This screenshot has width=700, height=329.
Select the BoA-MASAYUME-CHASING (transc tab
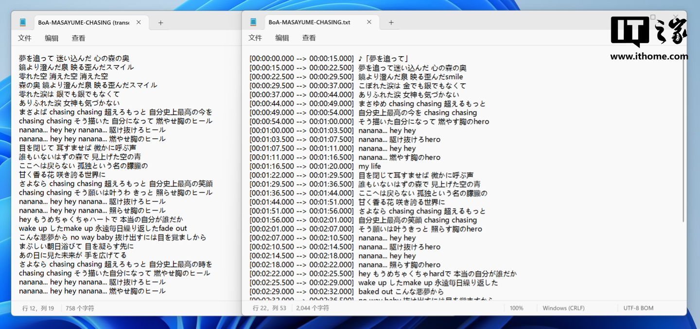tap(83, 22)
